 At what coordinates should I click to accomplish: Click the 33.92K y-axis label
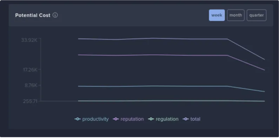[x=29, y=40]
